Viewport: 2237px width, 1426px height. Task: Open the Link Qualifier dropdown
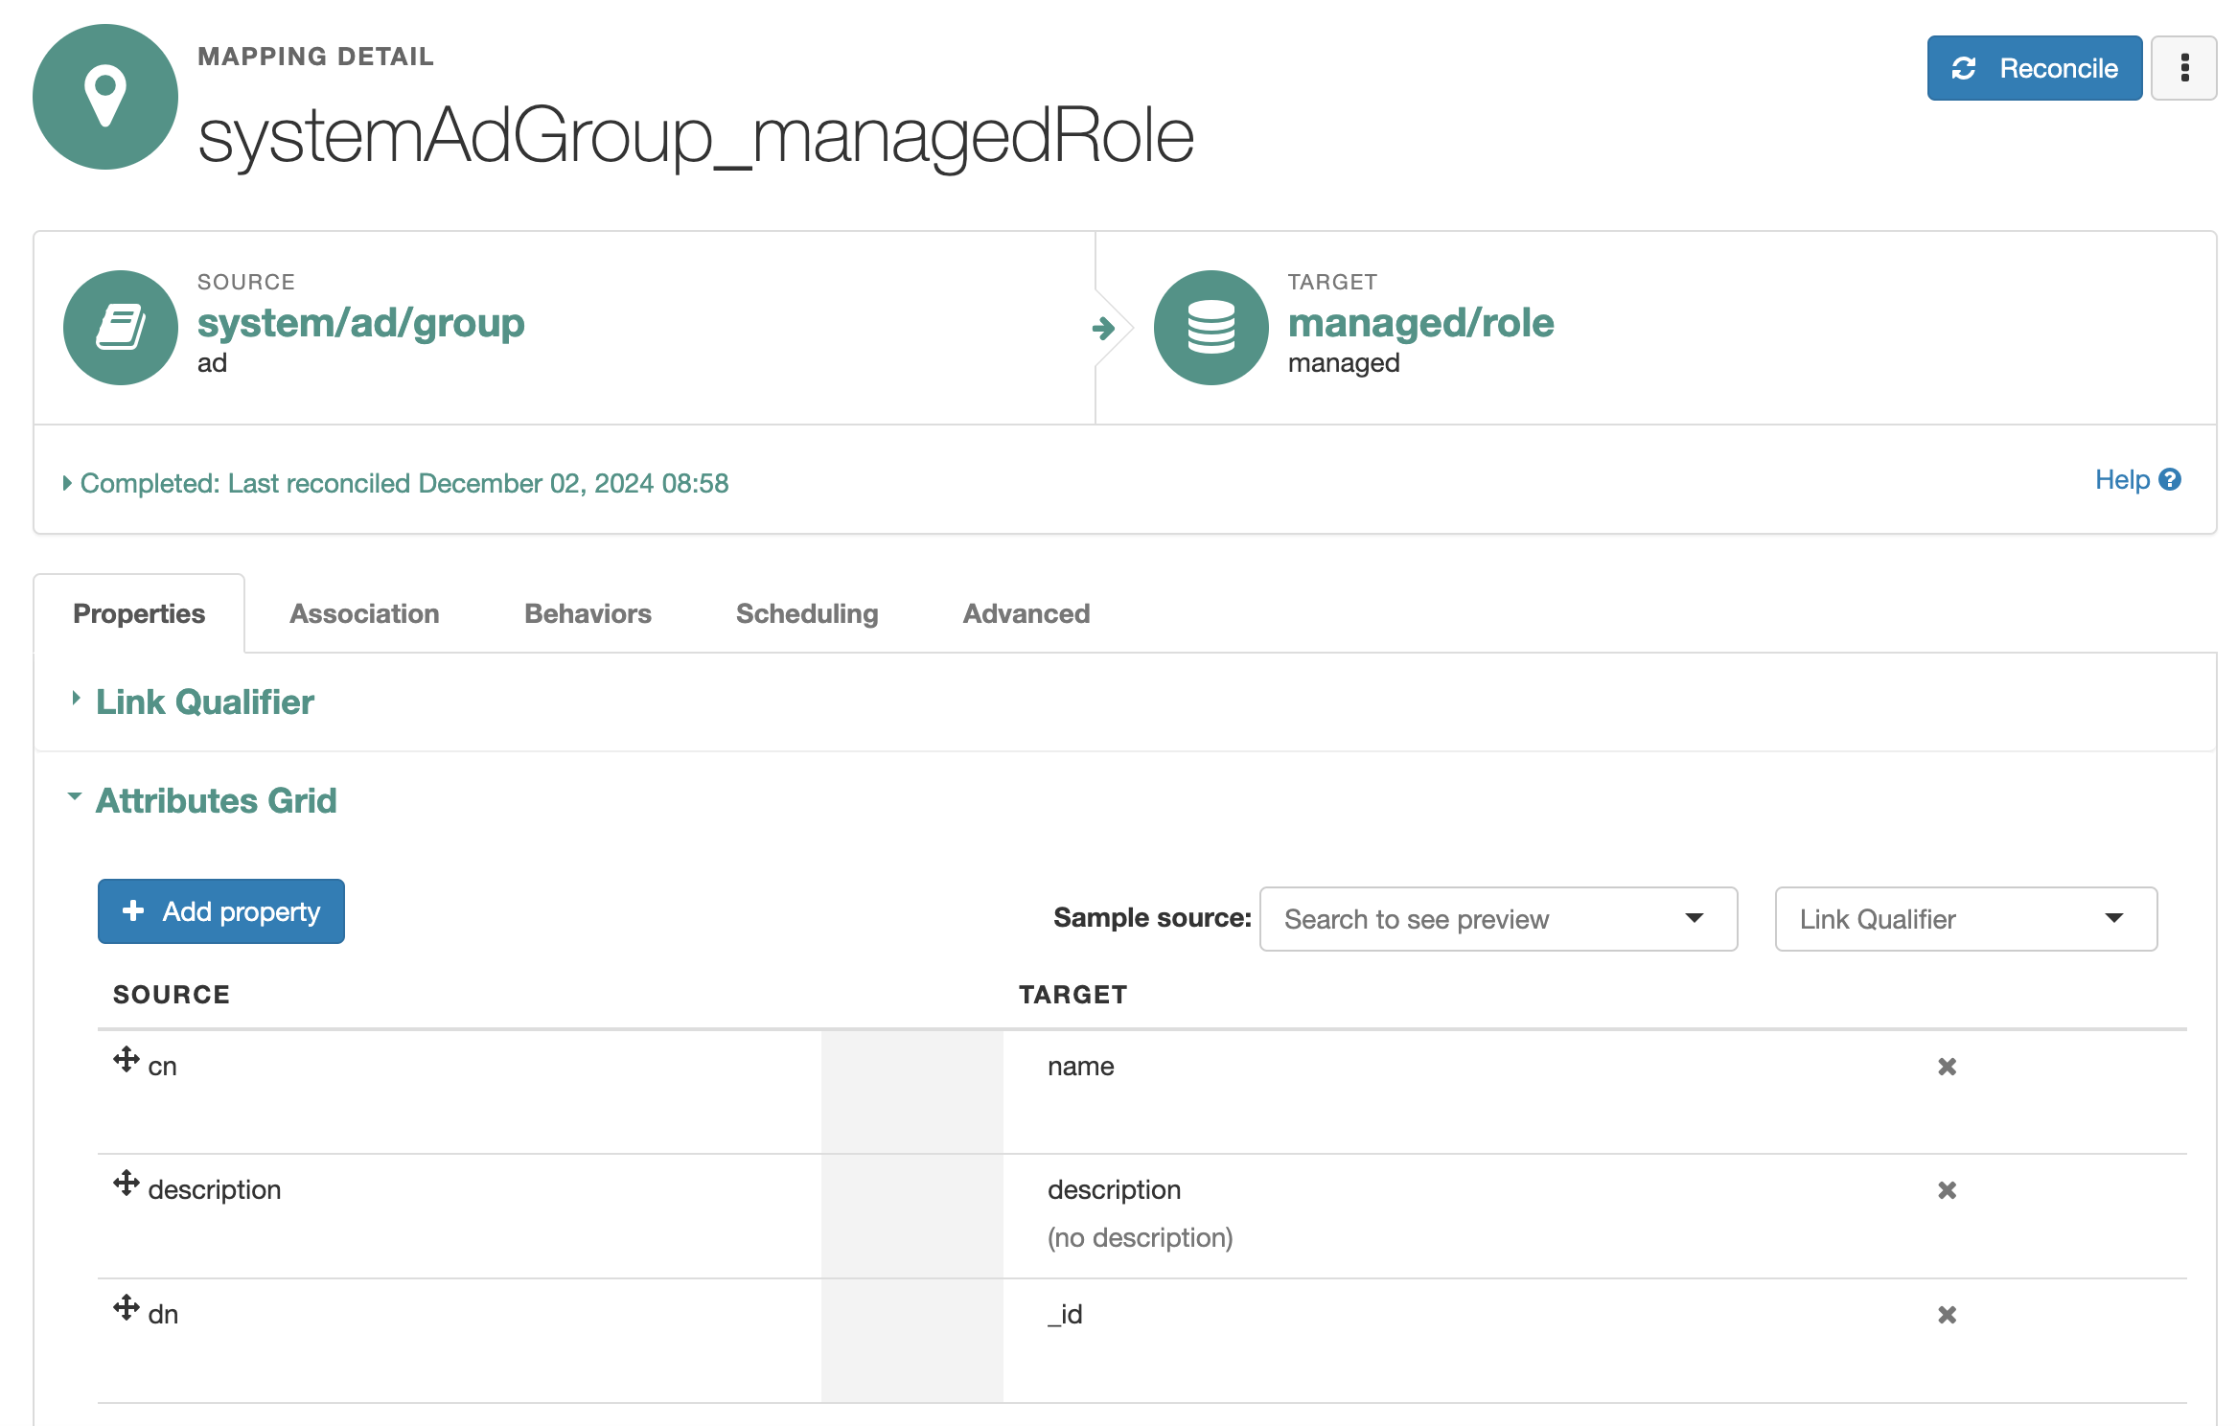point(1965,919)
